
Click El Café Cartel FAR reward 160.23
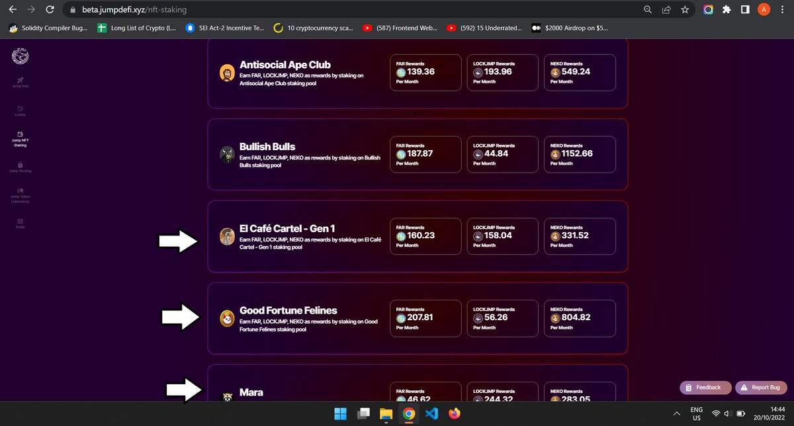point(425,237)
